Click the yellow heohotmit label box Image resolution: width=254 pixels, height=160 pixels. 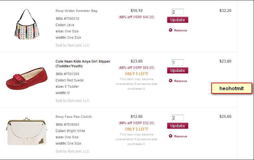pos(231,89)
